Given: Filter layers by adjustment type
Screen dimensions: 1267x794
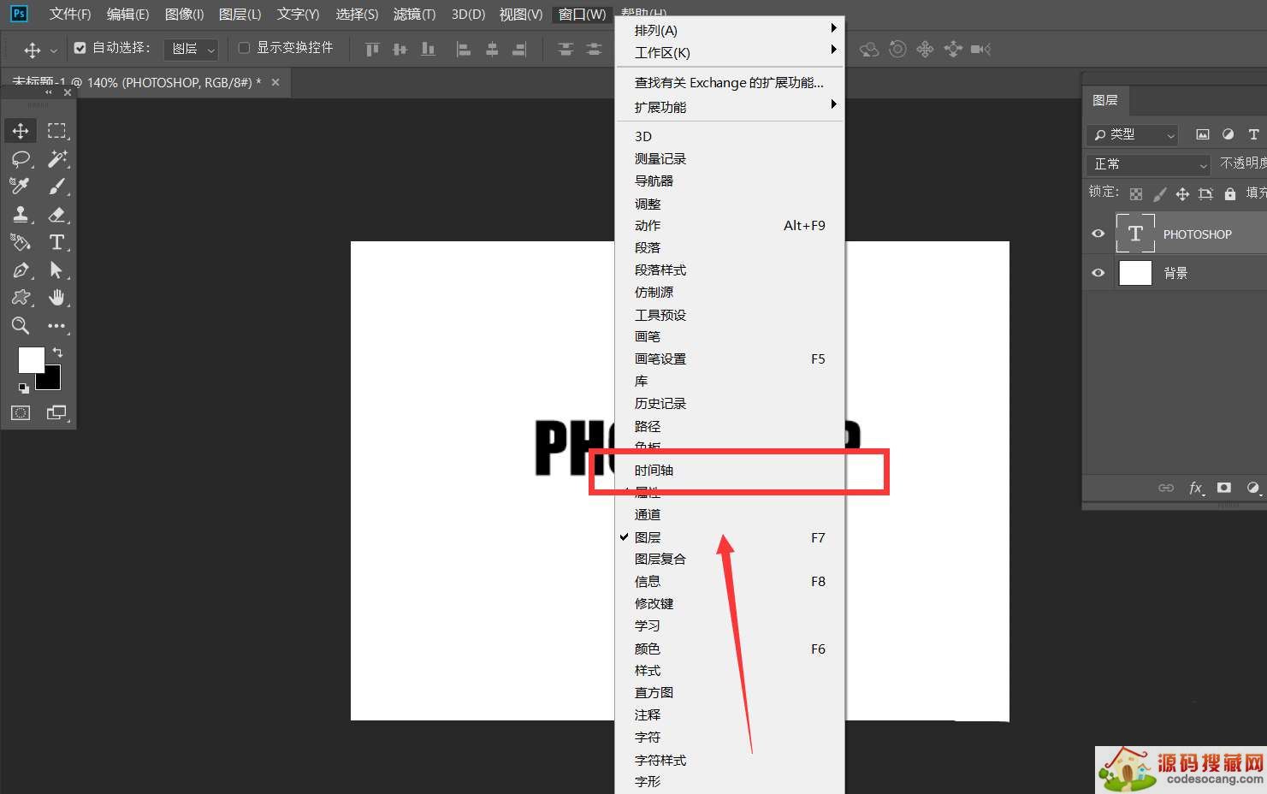Looking at the screenshot, I should tap(1228, 134).
